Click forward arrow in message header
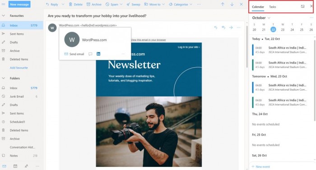This screenshot has width=316, height=170. pos(231,28)
